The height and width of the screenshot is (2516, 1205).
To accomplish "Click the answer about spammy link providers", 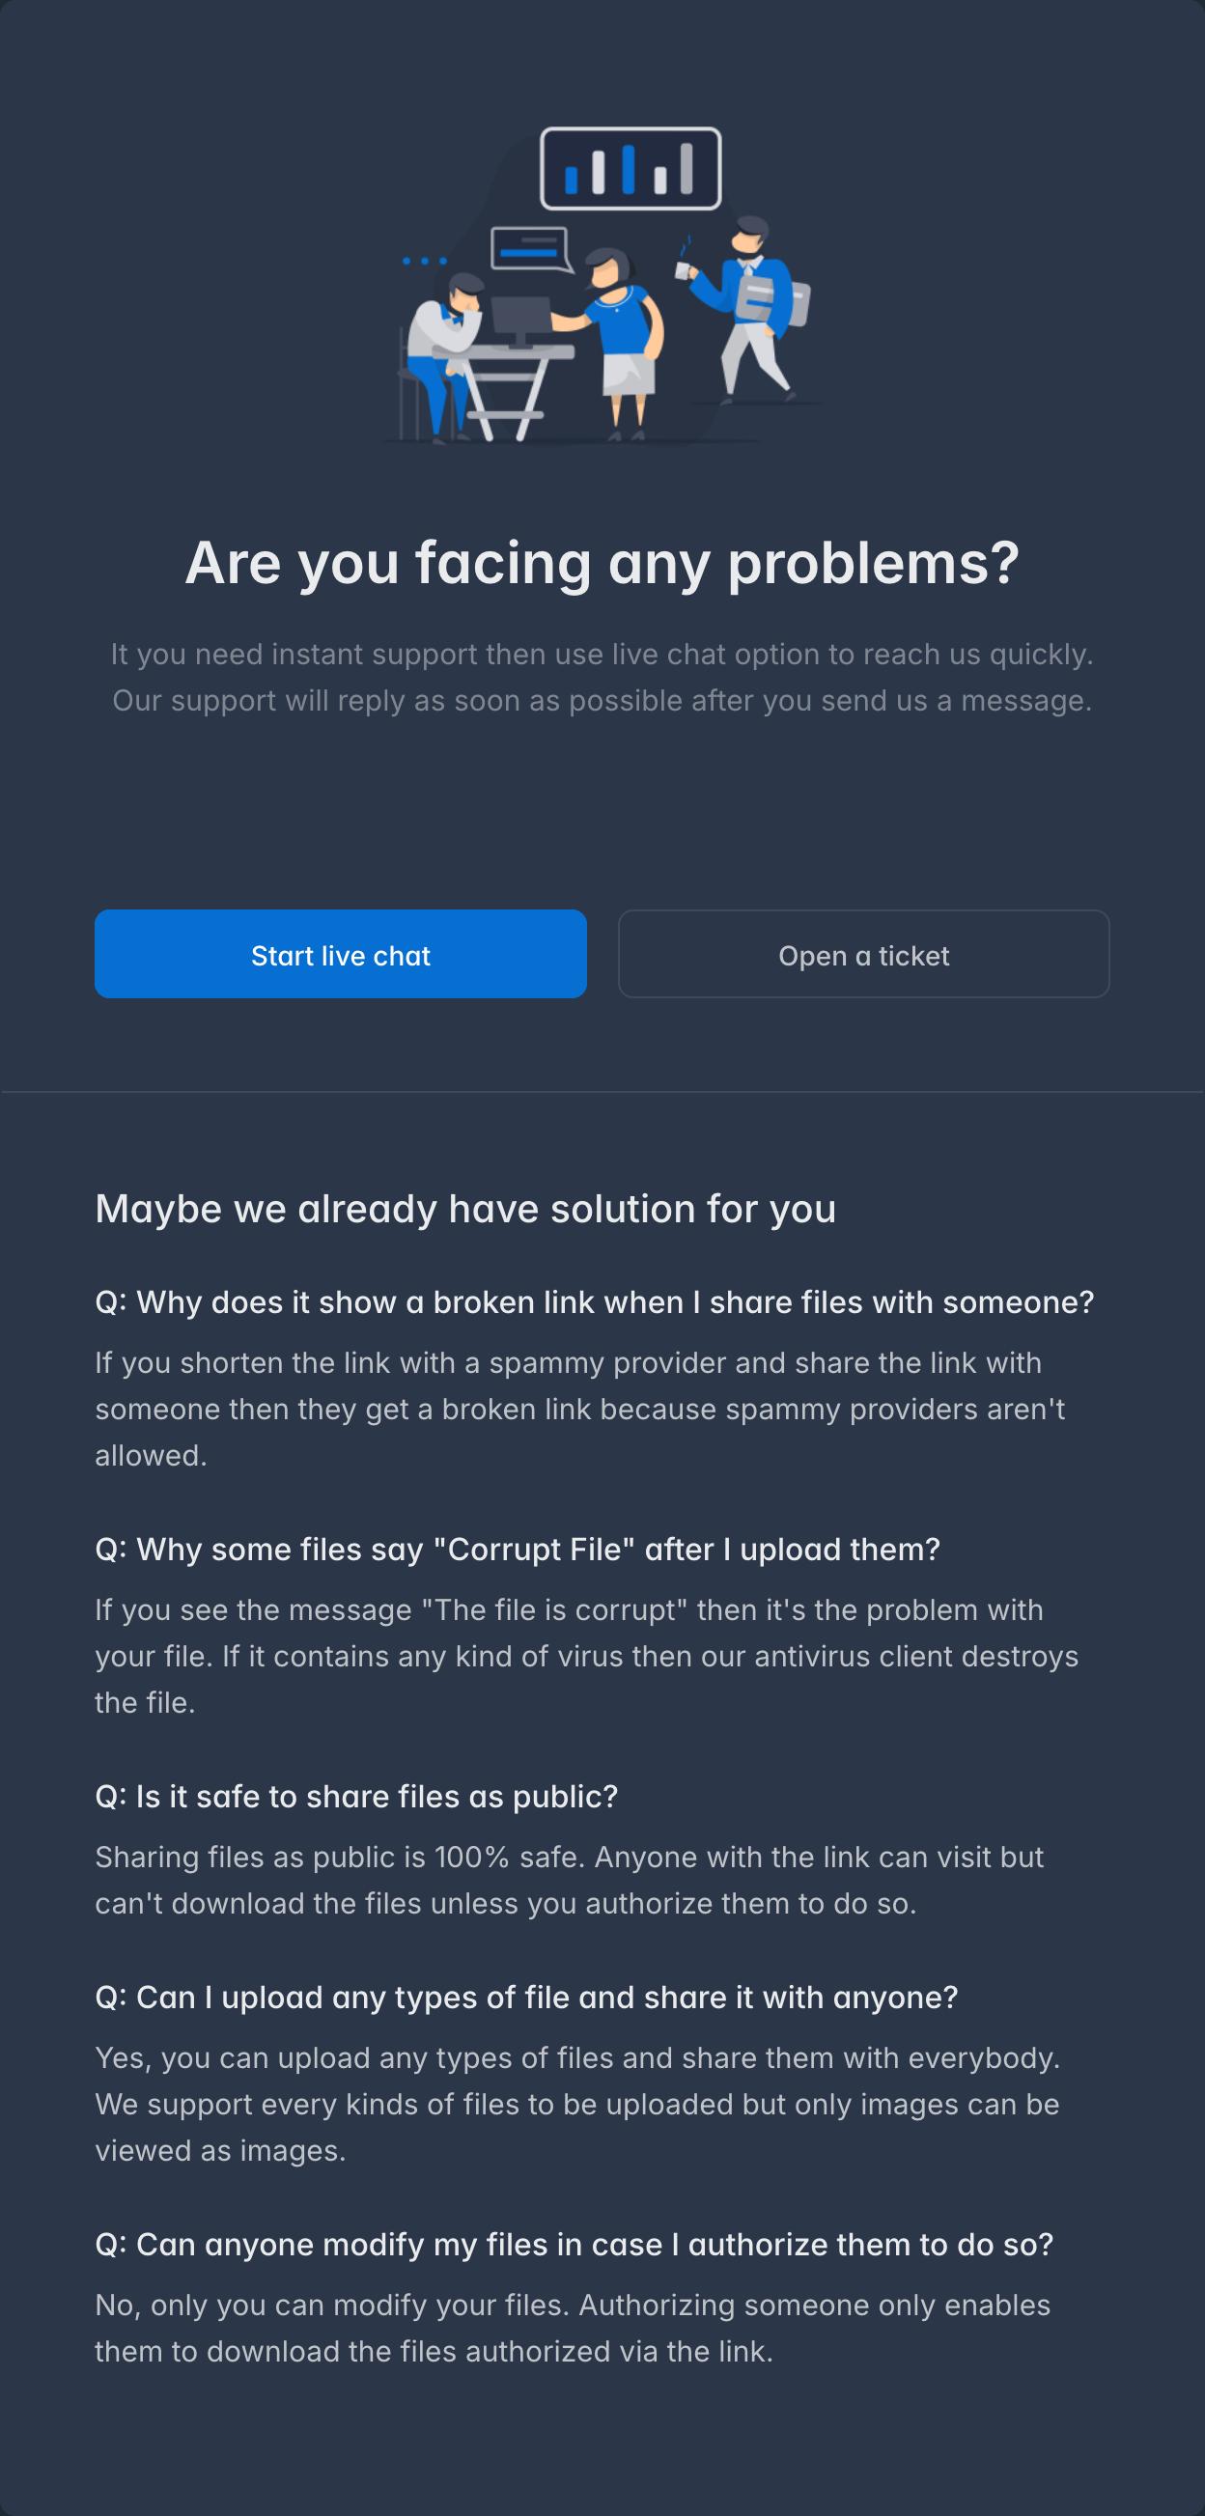I will click(580, 1409).
